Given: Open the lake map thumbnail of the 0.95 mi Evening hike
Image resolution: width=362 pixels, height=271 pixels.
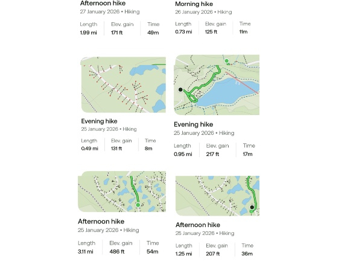Looking at the screenshot, I should coord(217,85).
